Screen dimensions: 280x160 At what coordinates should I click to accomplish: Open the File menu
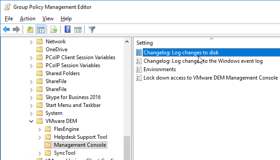tap(9, 19)
